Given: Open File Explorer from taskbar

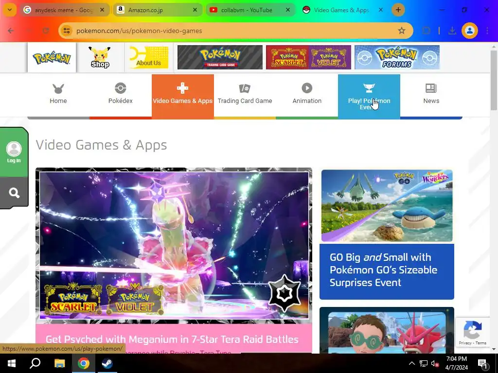Looking at the screenshot, I should [x=59, y=363].
